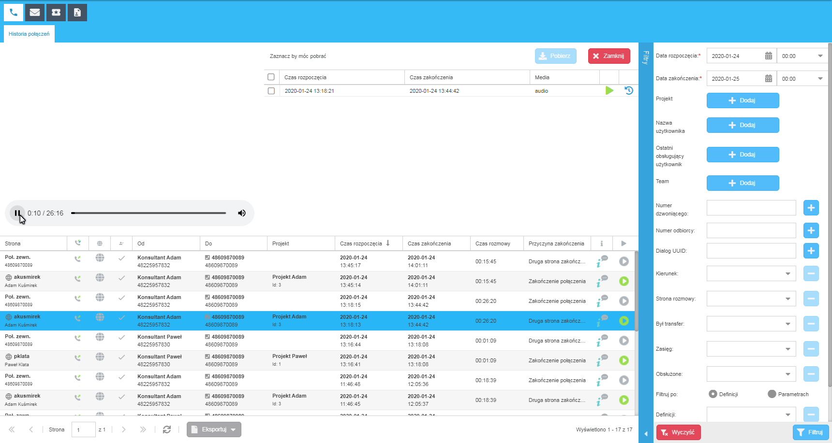
Task: Click minus button beside Kierunek
Action: pyautogui.click(x=811, y=273)
